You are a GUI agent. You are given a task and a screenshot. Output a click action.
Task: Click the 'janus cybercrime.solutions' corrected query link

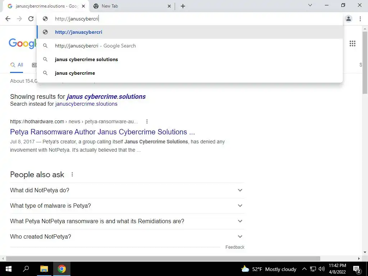pyautogui.click(x=106, y=96)
